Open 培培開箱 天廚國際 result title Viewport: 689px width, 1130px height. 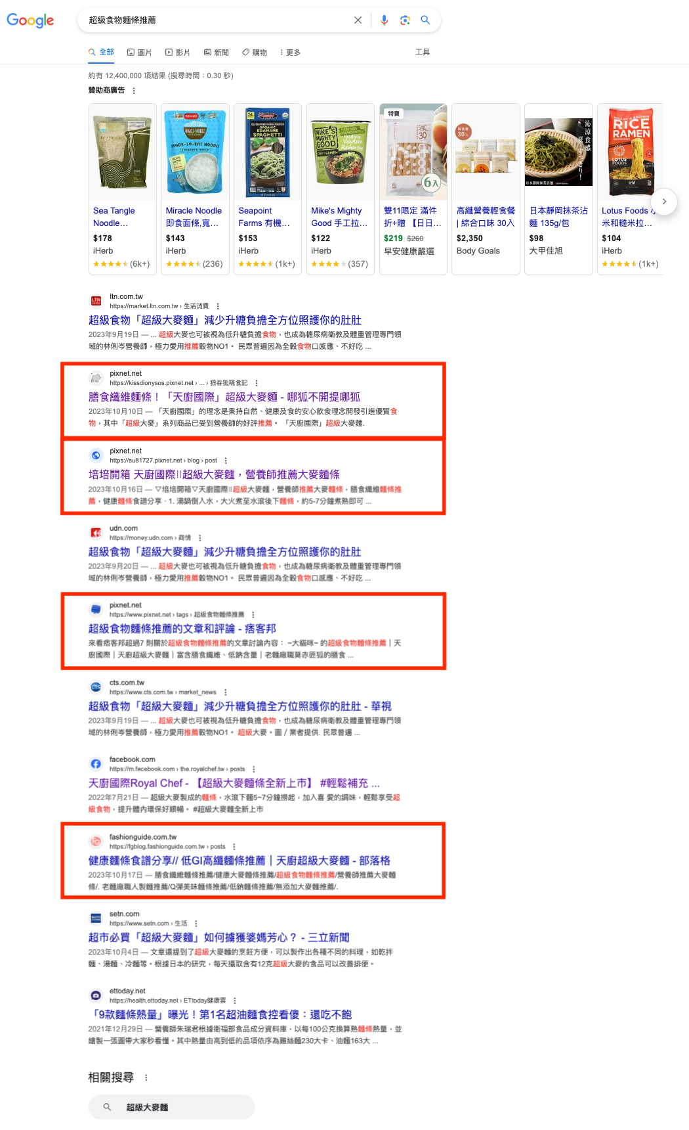214,474
